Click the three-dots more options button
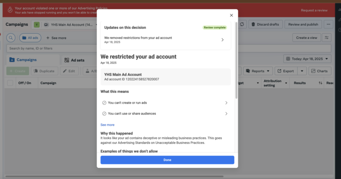This screenshot has height=179, width=341. click(x=328, y=24)
